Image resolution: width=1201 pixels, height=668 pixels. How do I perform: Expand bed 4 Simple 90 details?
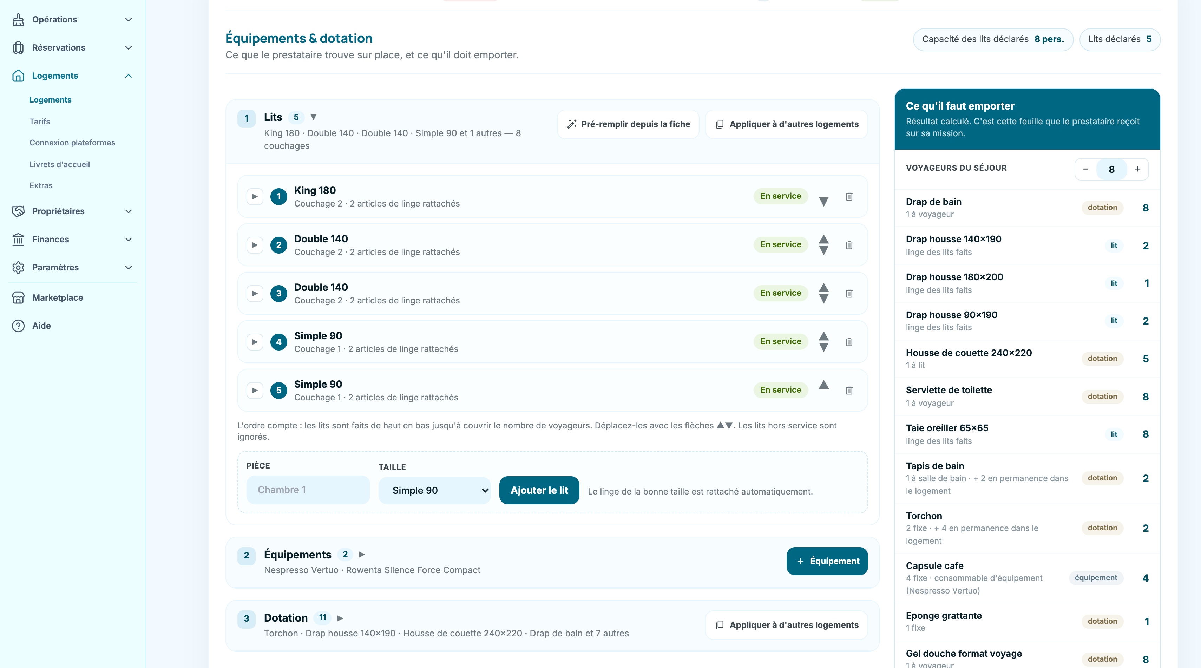pos(255,342)
